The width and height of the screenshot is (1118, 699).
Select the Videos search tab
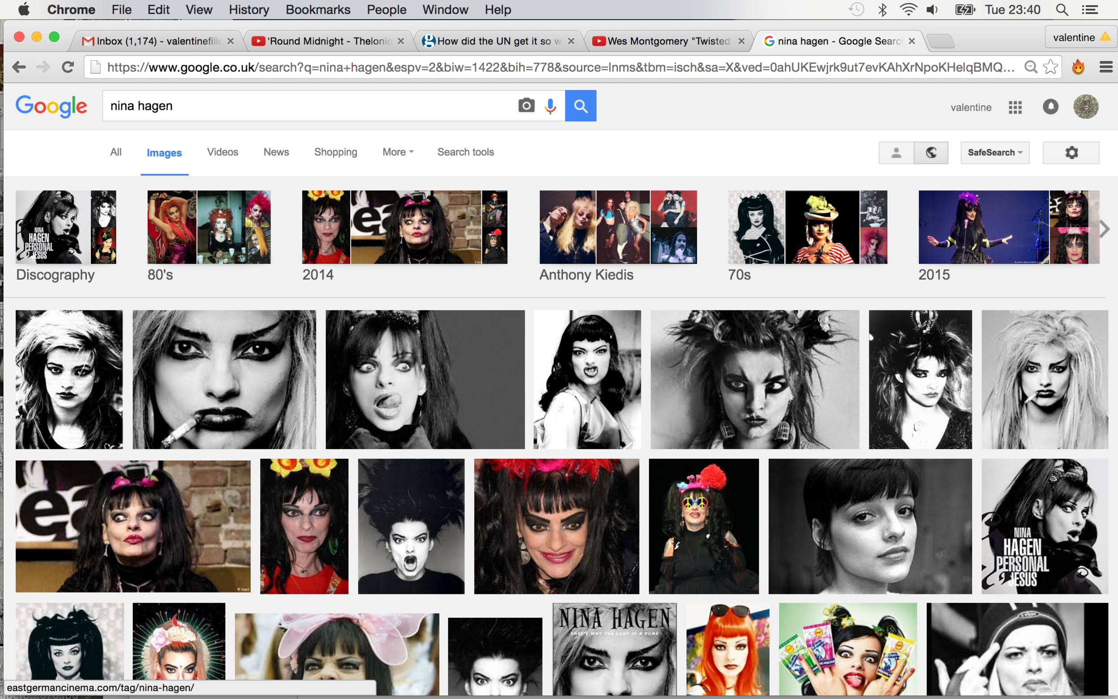click(222, 152)
